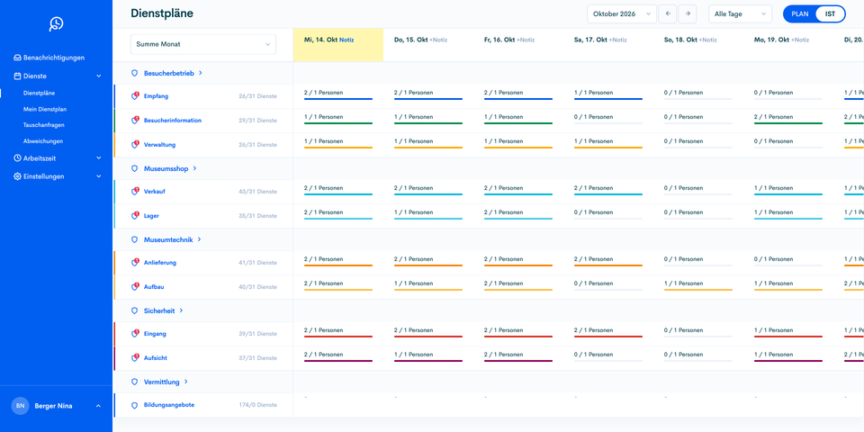Click alert shield icon beside Aufsicht
This screenshot has width=864, height=432.
[135, 357]
